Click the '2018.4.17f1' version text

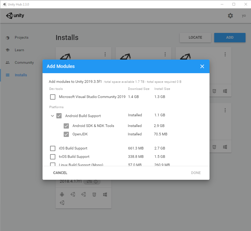coord(71,181)
